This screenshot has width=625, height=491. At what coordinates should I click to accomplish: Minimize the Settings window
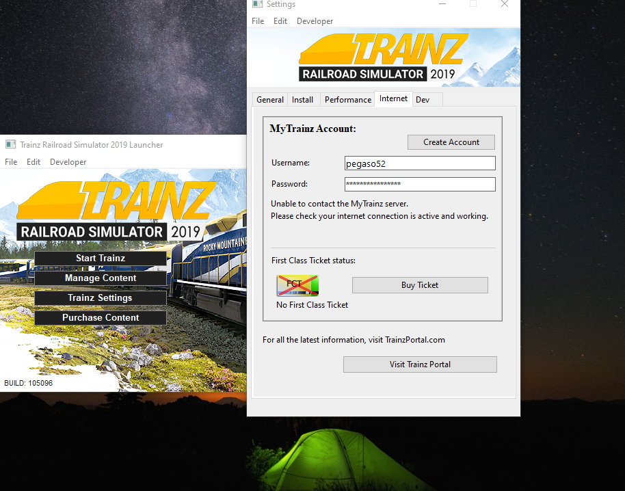[442, 4]
